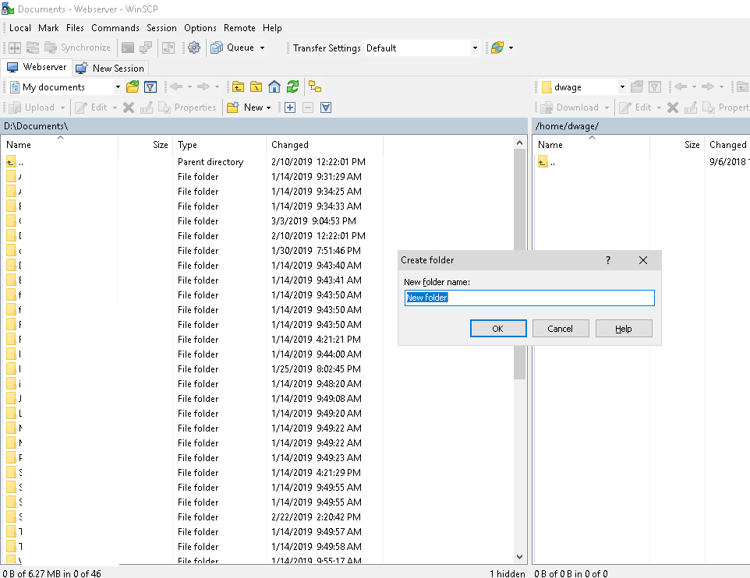Expand the remote dwage directory dropdown

[x=622, y=87]
